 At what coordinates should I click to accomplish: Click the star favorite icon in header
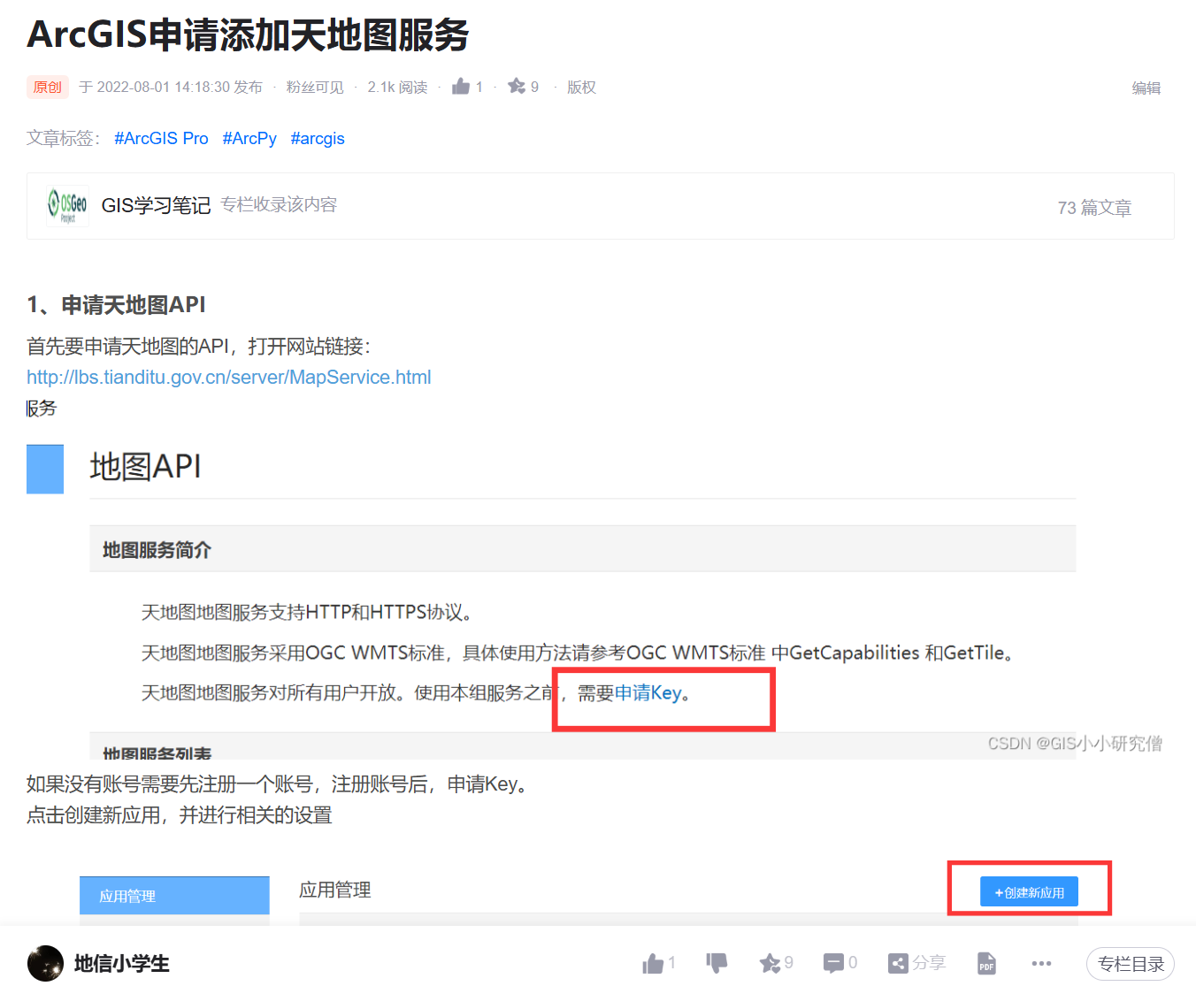[517, 86]
